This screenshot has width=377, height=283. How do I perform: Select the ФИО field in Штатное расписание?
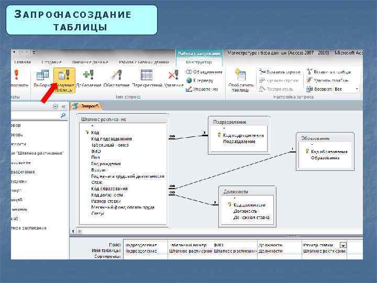click(96, 151)
